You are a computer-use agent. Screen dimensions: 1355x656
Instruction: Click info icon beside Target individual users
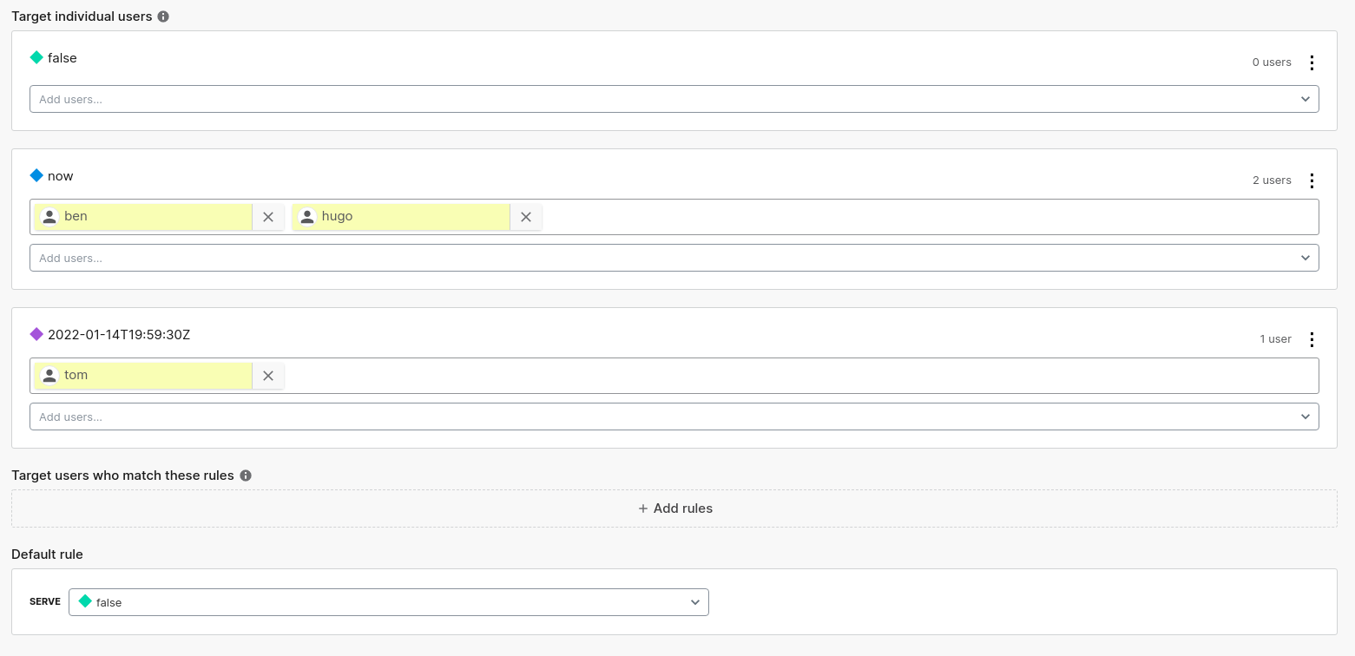tap(163, 16)
